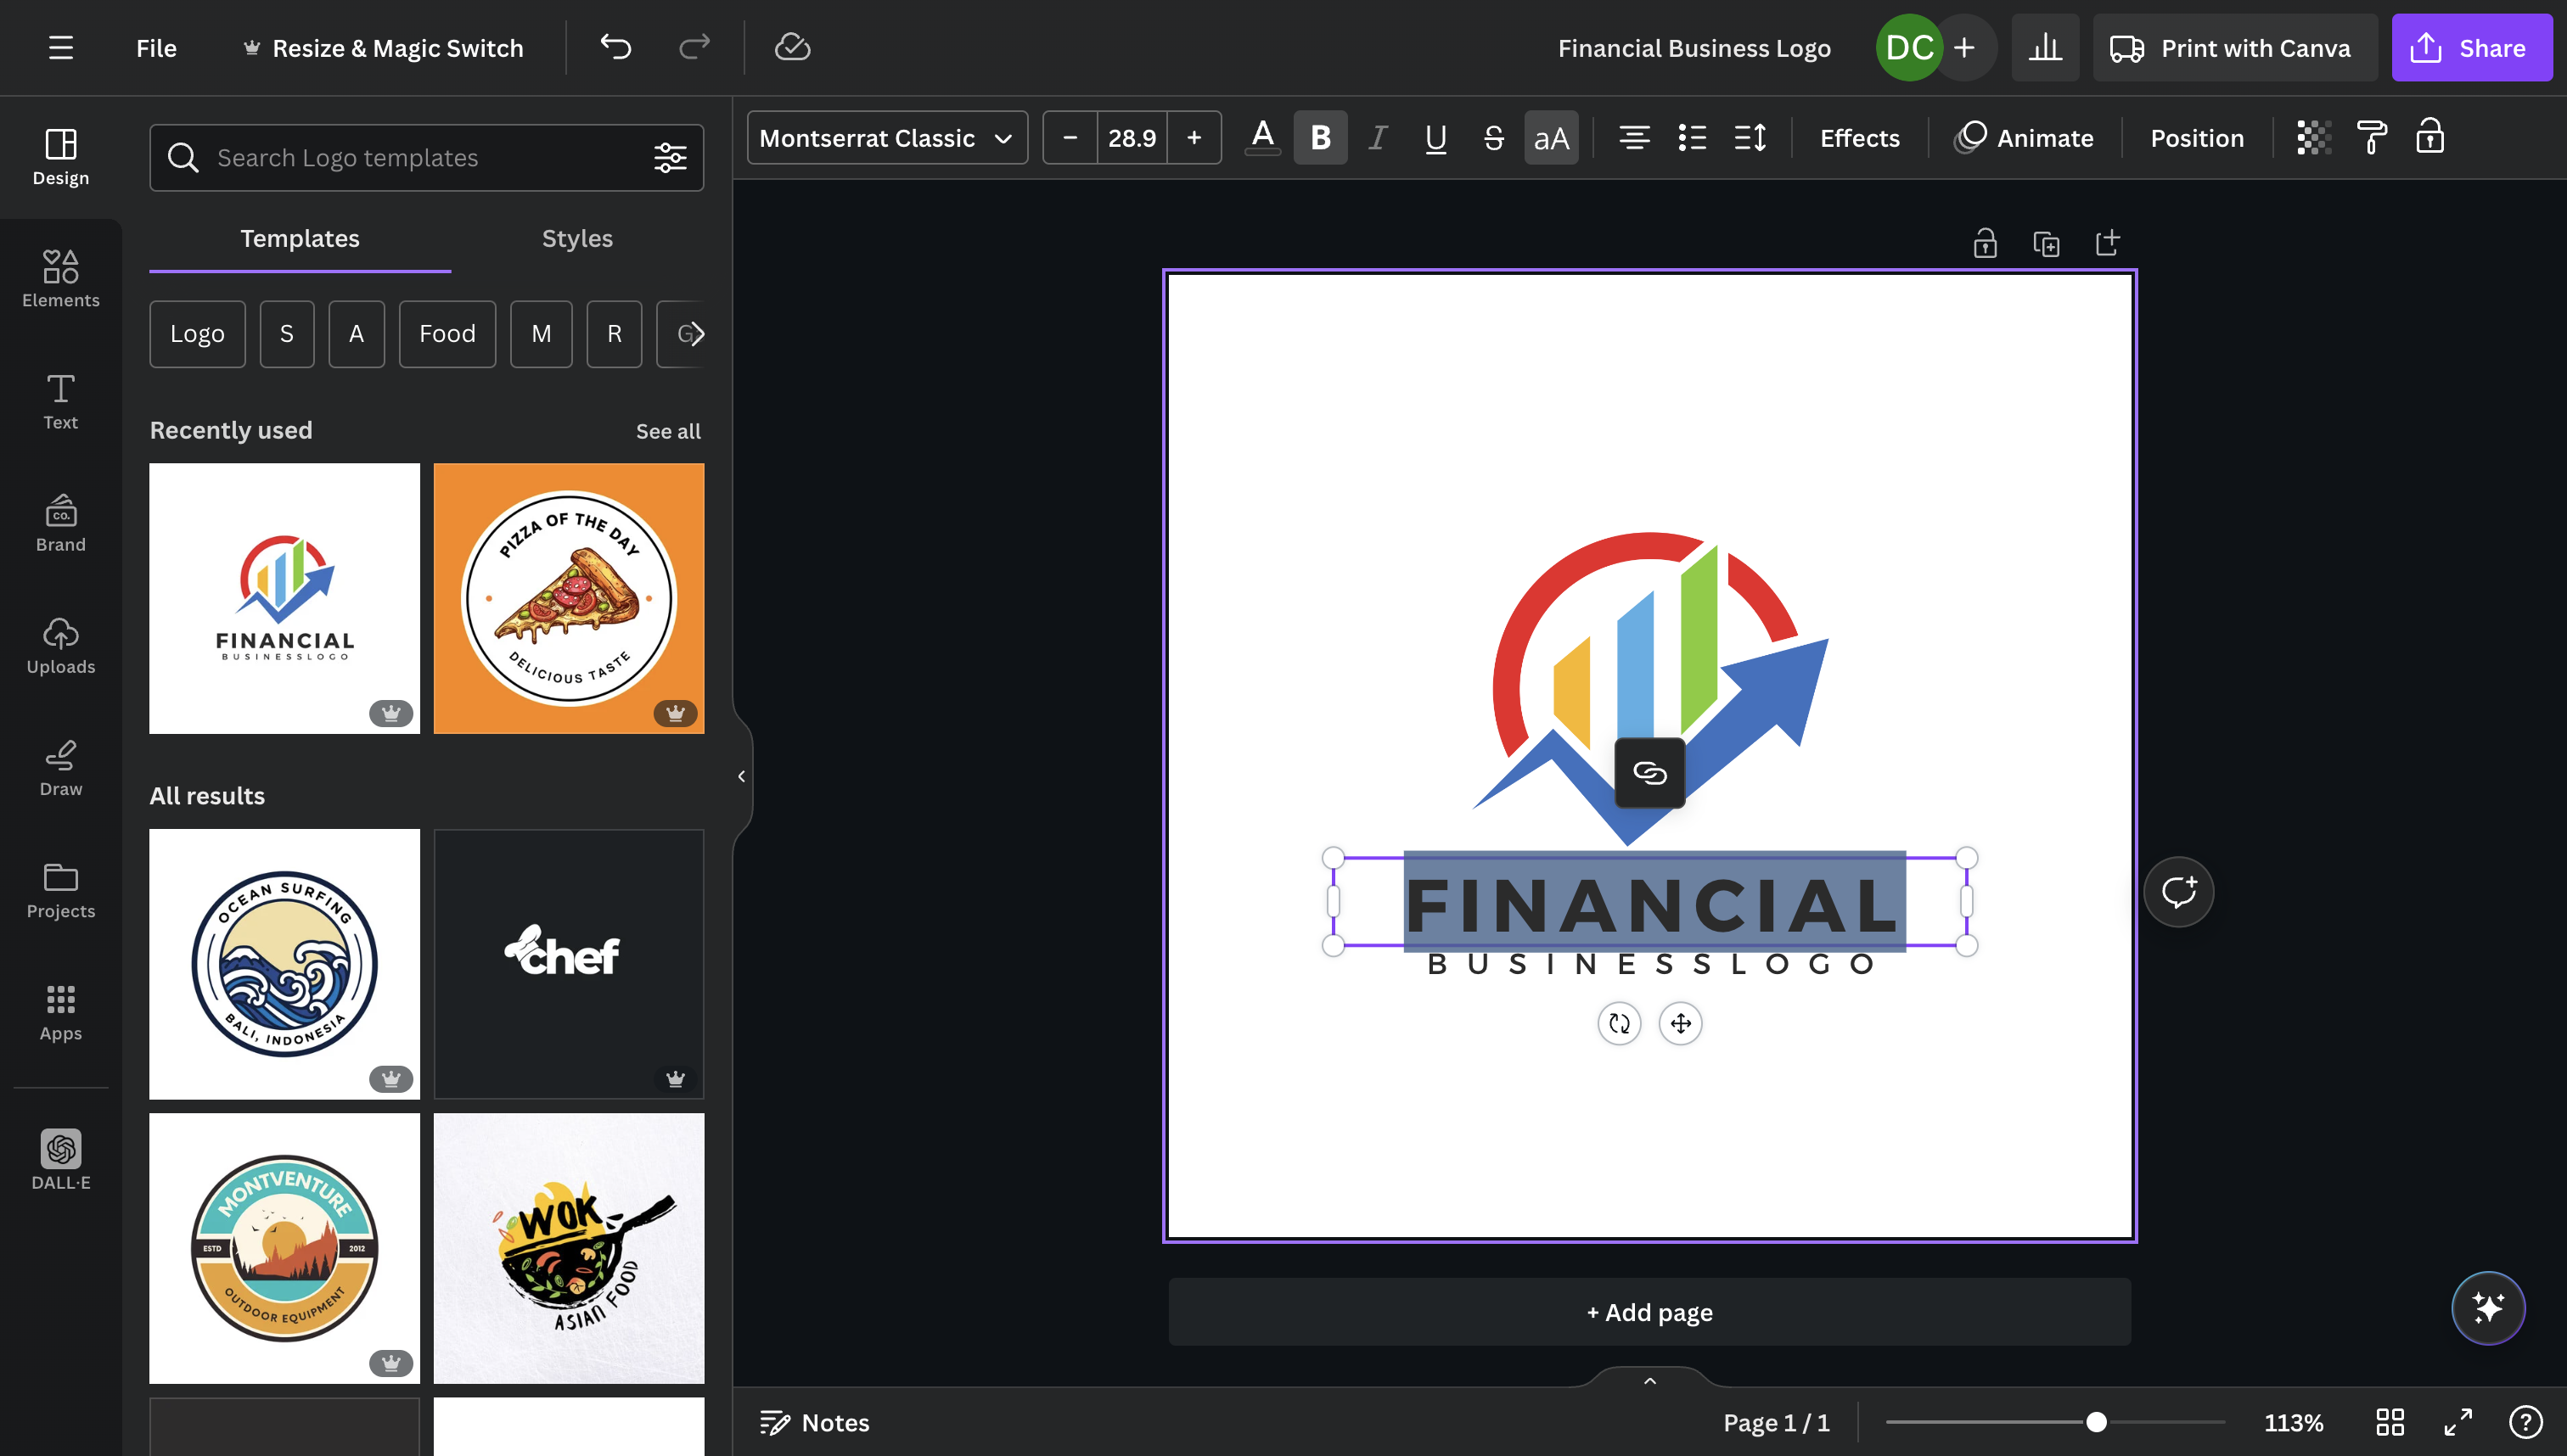Toggle bulleted list

1692,137
